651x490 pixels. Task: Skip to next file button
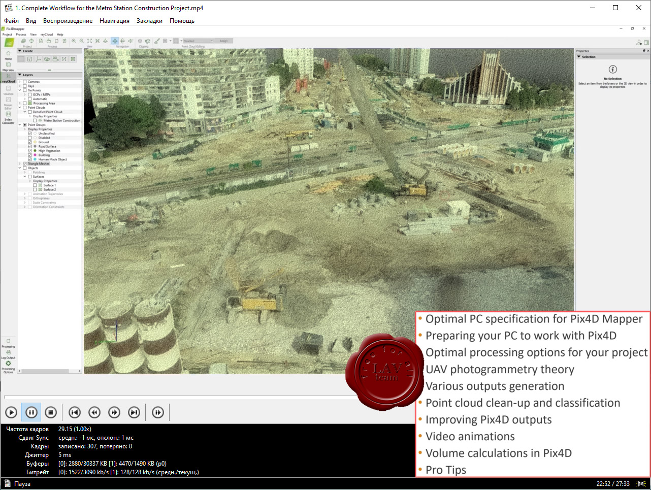(134, 412)
